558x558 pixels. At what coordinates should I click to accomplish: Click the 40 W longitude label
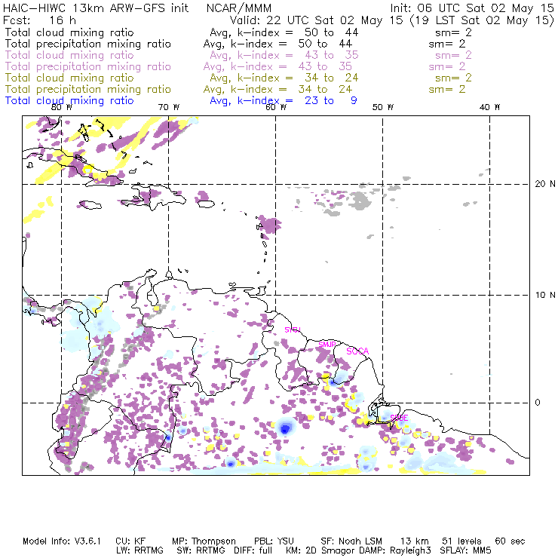(x=489, y=107)
